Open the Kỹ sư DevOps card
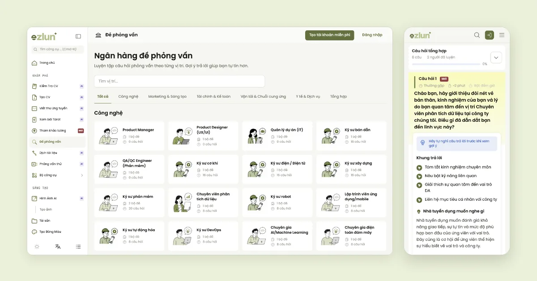 (x=204, y=236)
